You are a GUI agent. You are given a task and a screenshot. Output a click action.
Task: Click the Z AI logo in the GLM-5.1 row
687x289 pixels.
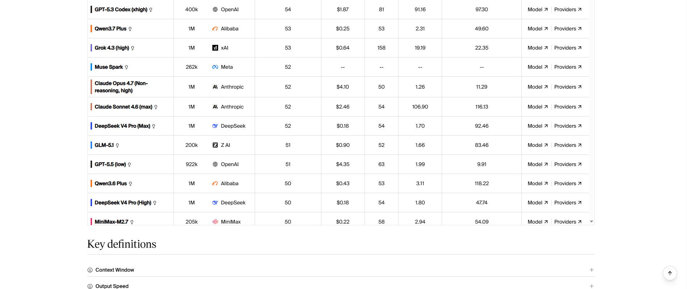tap(215, 145)
